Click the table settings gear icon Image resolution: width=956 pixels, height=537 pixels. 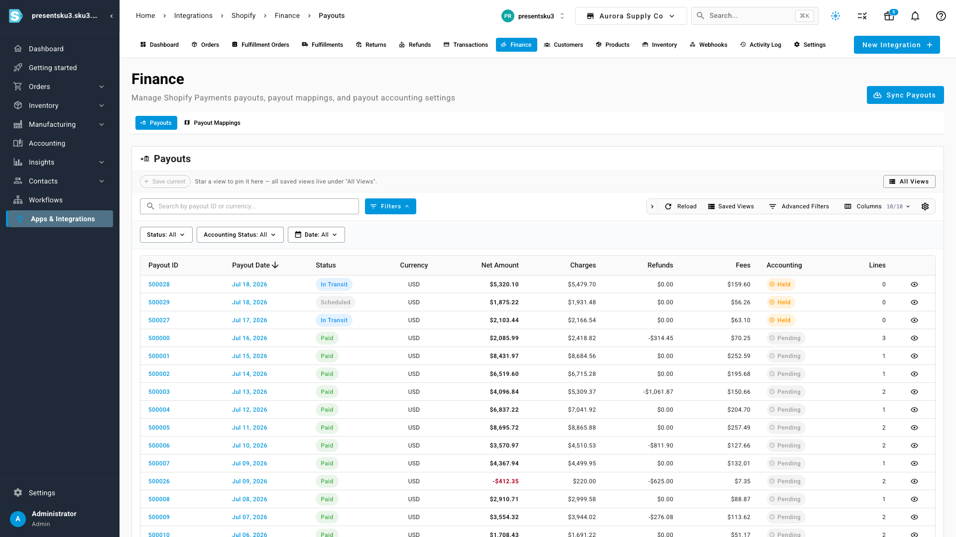925,206
